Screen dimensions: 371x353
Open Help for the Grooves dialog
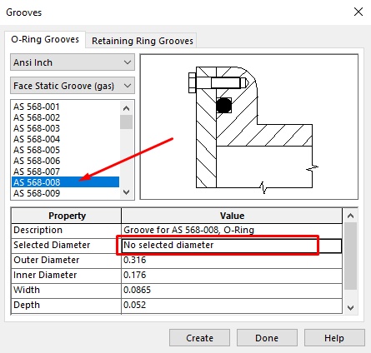334,338
